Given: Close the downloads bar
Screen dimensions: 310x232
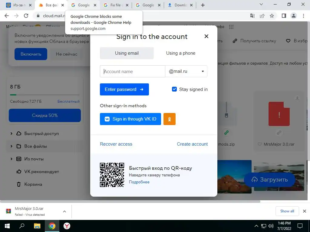Looking at the screenshot, I should (305, 211).
